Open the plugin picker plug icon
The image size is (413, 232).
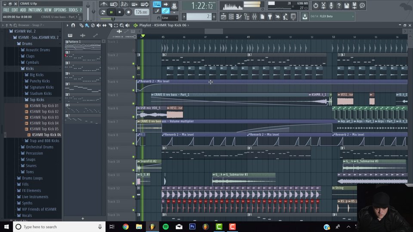point(270,17)
